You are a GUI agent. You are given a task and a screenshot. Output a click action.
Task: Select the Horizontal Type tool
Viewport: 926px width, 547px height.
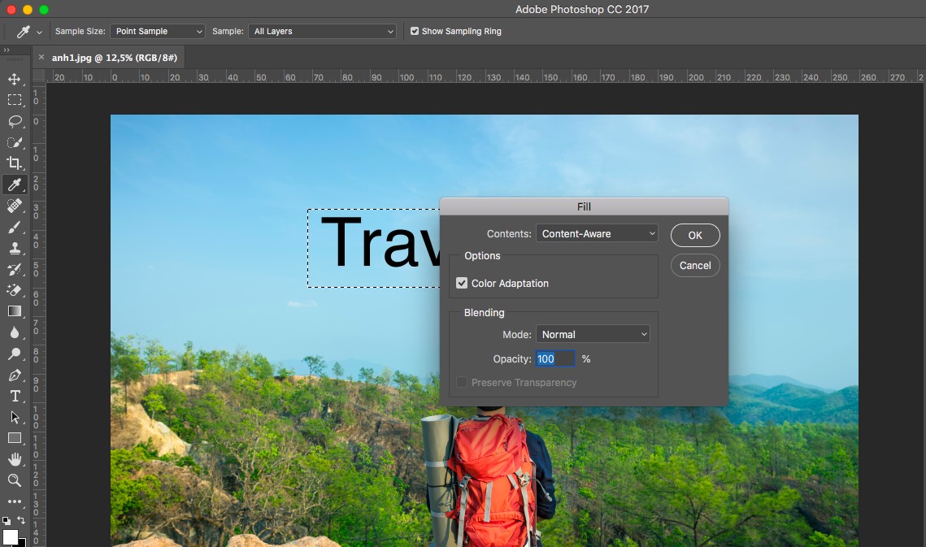pos(14,396)
